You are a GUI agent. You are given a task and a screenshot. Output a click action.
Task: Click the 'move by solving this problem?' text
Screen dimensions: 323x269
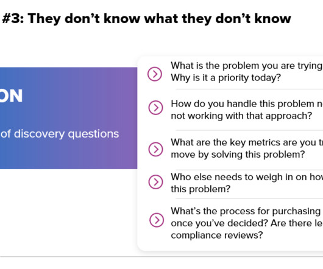pos(238,155)
